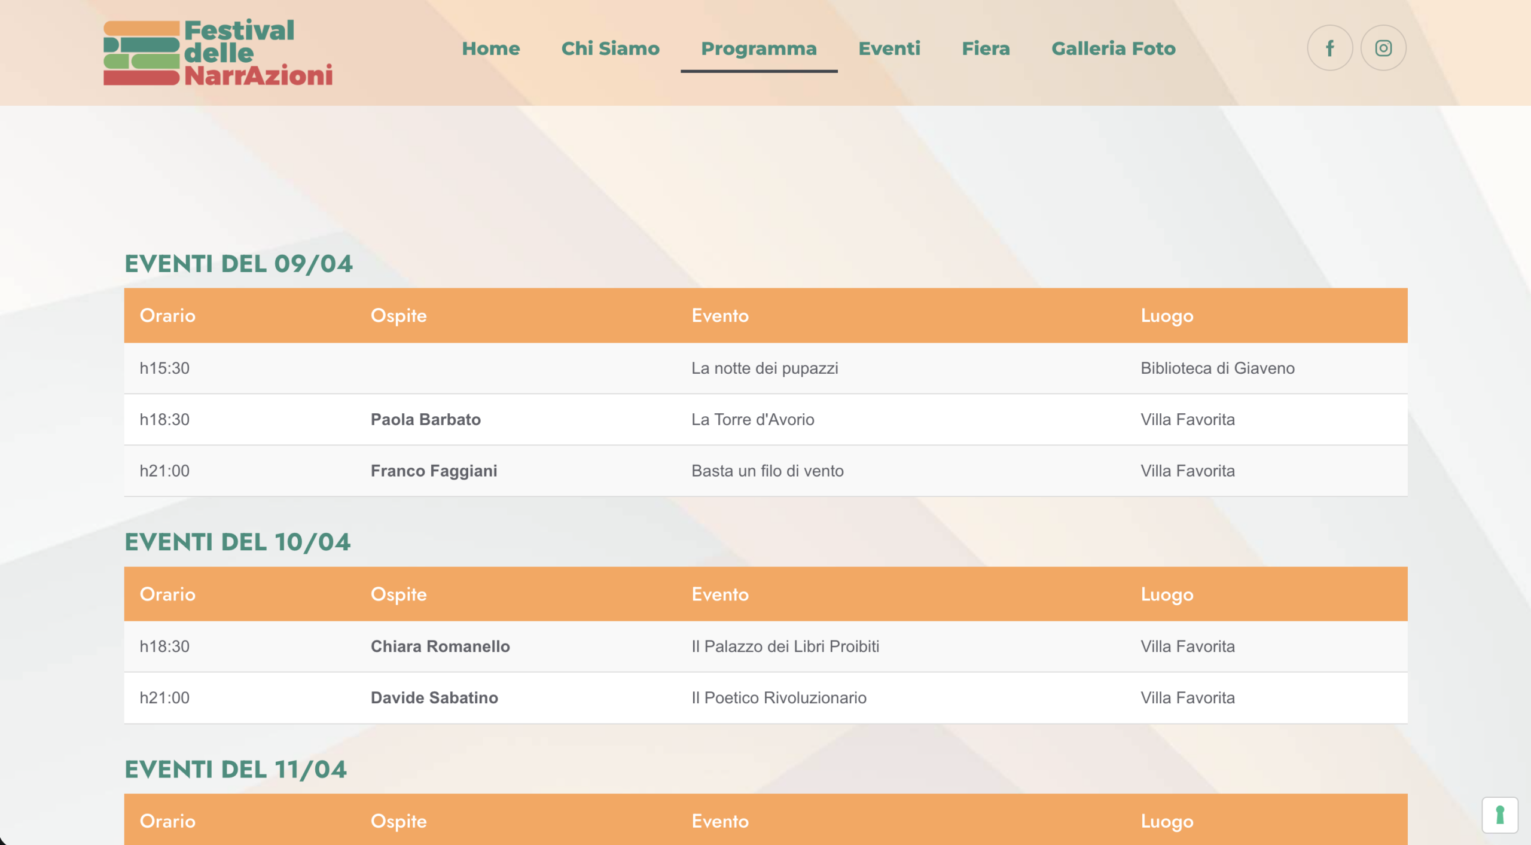Open the Galleria Foto page
Image resolution: width=1531 pixels, height=845 pixels.
pos(1113,48)
